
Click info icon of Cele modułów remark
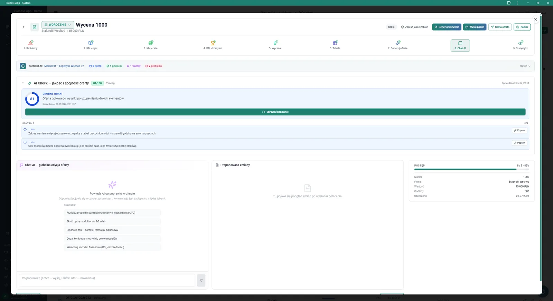[x=25, y=142]
